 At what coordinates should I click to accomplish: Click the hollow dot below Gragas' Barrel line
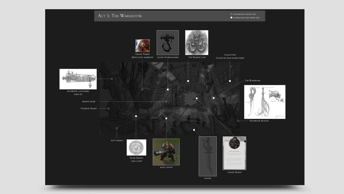click(142, 89)
